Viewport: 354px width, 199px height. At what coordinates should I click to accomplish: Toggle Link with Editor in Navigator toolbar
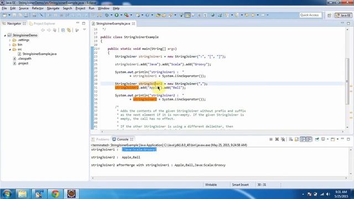[69, 30]
